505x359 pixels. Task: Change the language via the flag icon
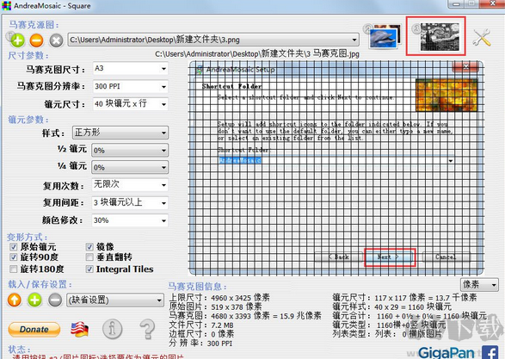tap(79, 330)
